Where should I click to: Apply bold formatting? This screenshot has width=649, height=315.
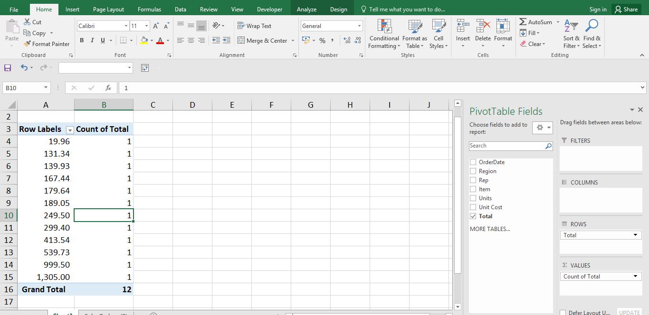click(81, 40)
